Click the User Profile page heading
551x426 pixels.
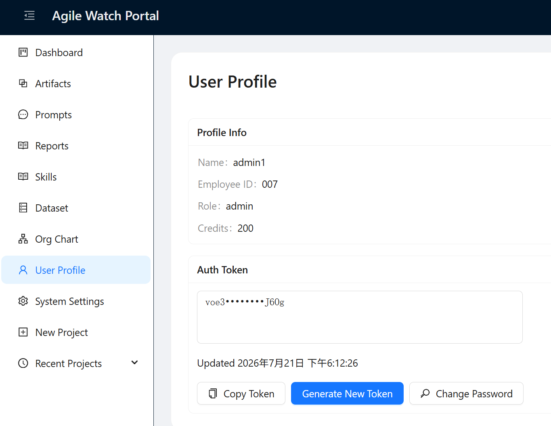233,82
